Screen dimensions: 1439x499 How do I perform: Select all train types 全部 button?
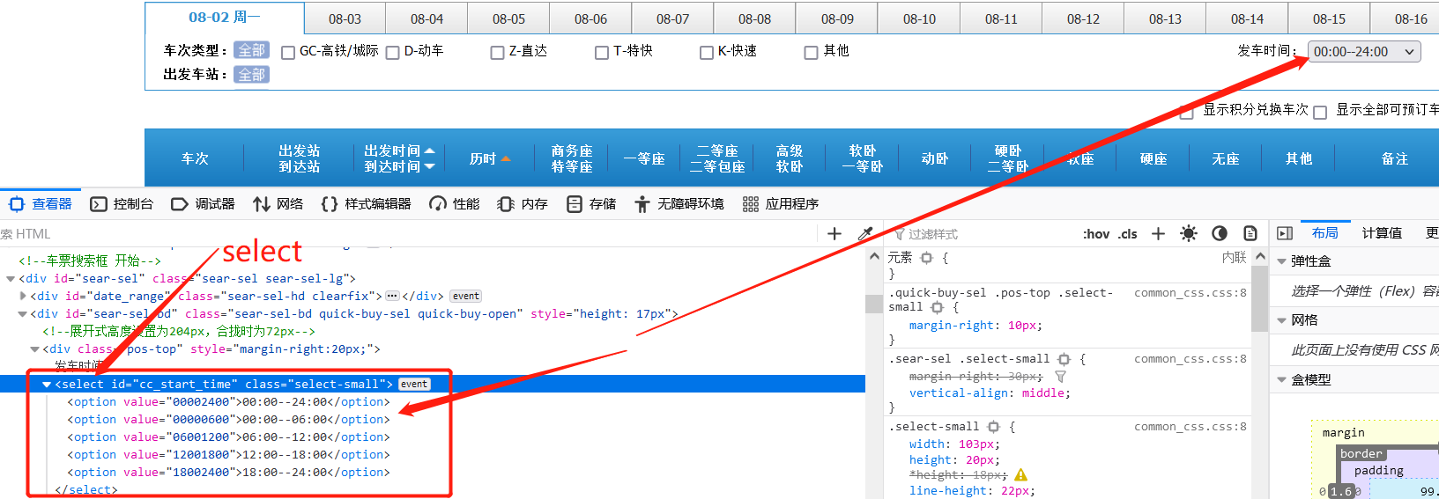click(251, 51)
